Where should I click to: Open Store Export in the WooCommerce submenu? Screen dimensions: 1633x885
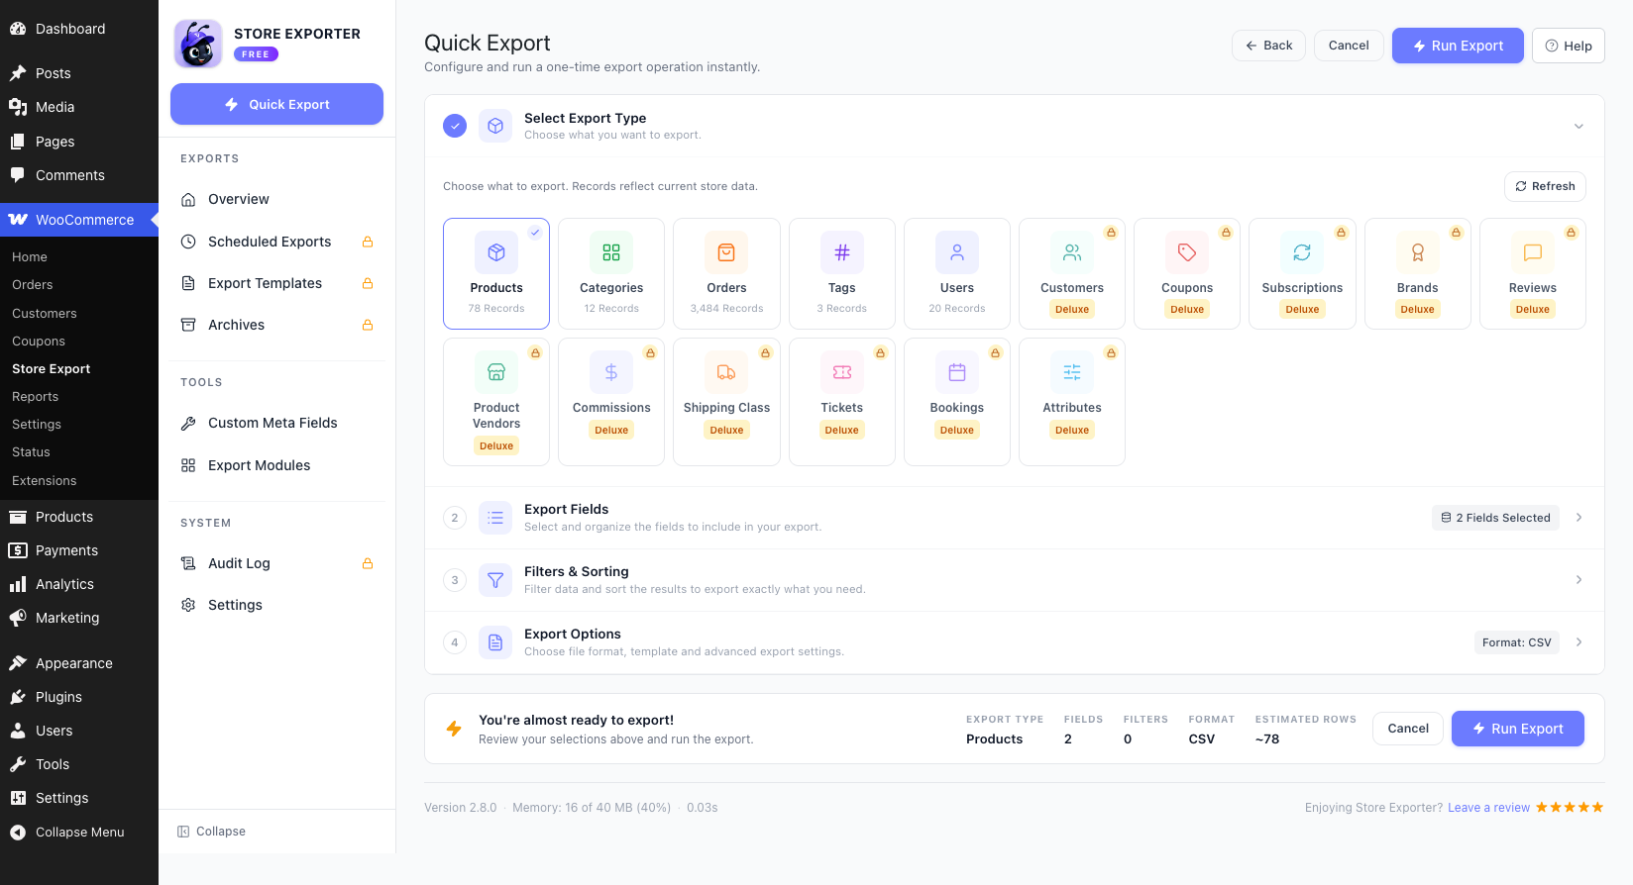coord(79,368)
